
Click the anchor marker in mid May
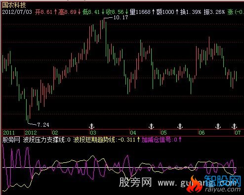point(180,126)
